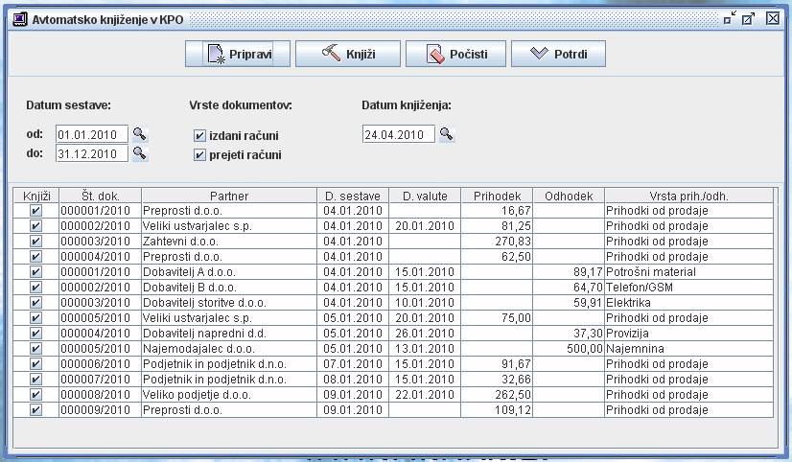Viewport: 792px width, 462px height.
Task: Select the Veliko podjetje d.o.o. row
Action: [228, 395]
